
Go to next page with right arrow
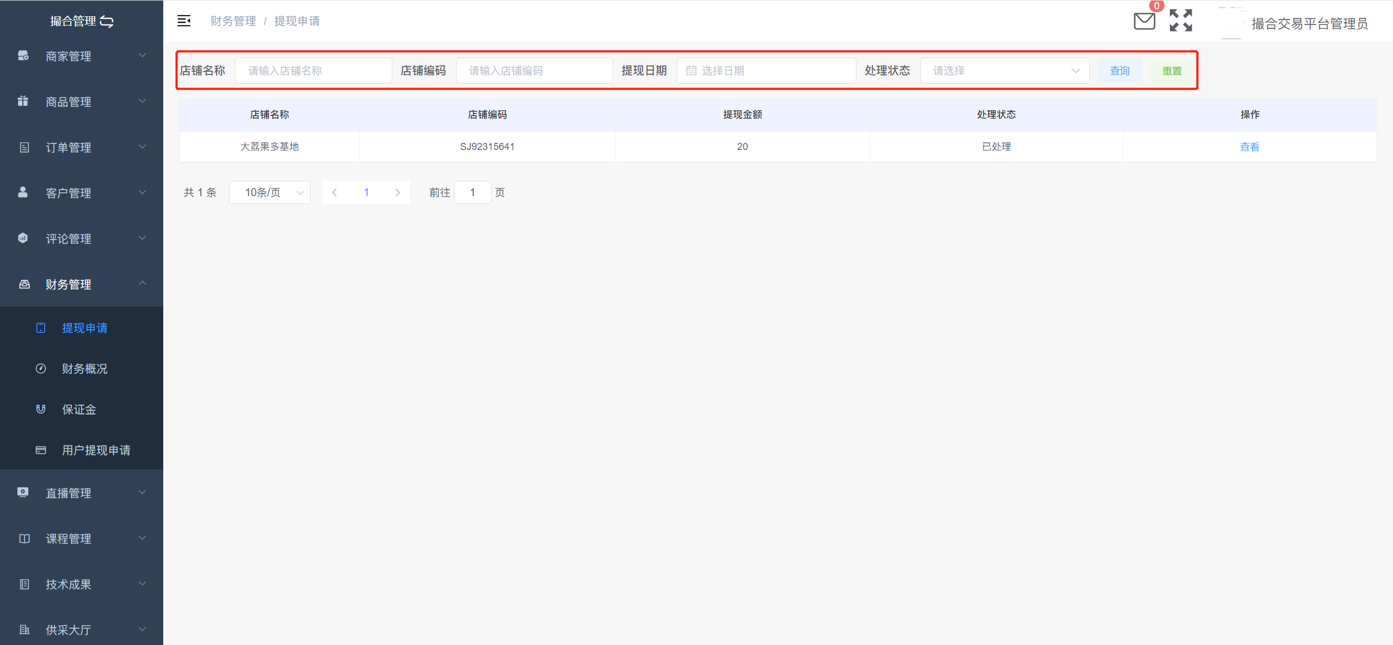pyautogui.click(x=398, y=192)
